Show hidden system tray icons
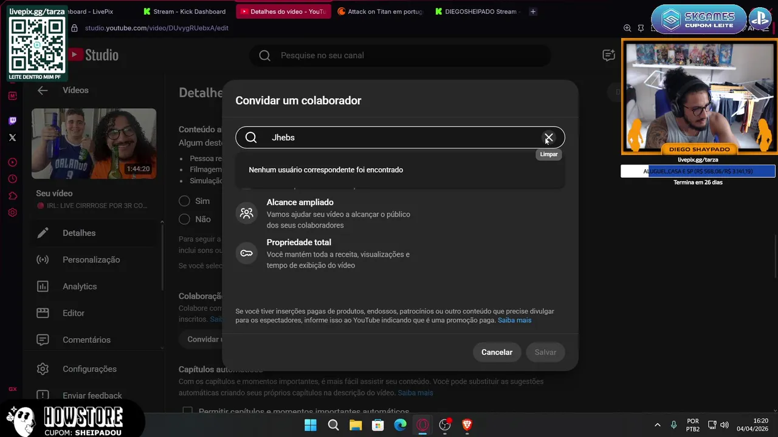 tap(657, 425)
